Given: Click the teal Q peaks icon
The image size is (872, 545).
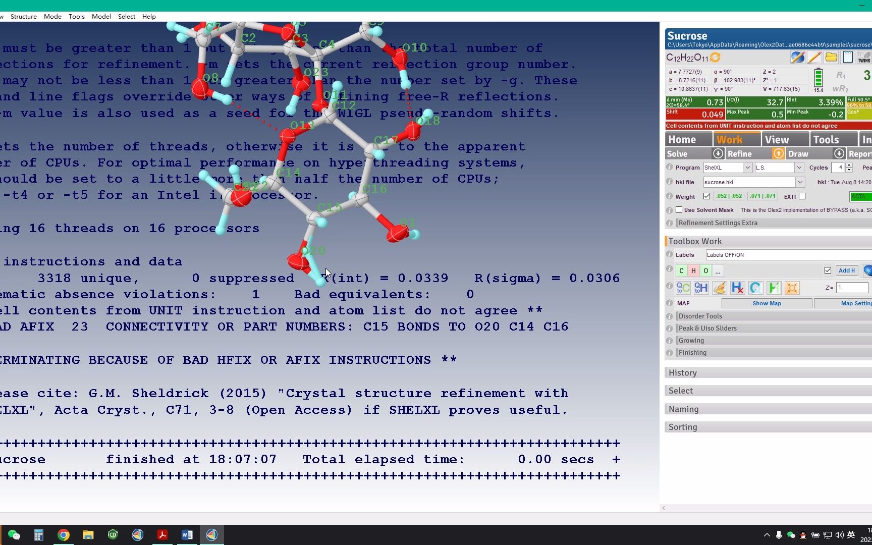Looking at the screenshot, I should coord(755,288).
